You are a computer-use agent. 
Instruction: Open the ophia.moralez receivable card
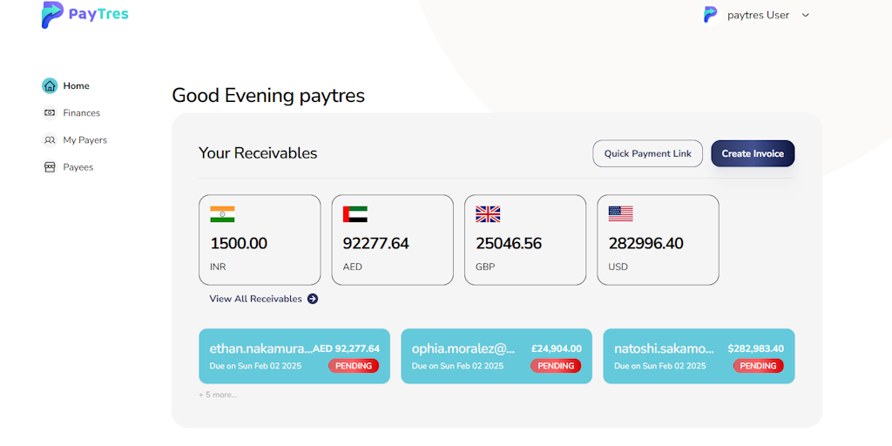click(497, 356)
